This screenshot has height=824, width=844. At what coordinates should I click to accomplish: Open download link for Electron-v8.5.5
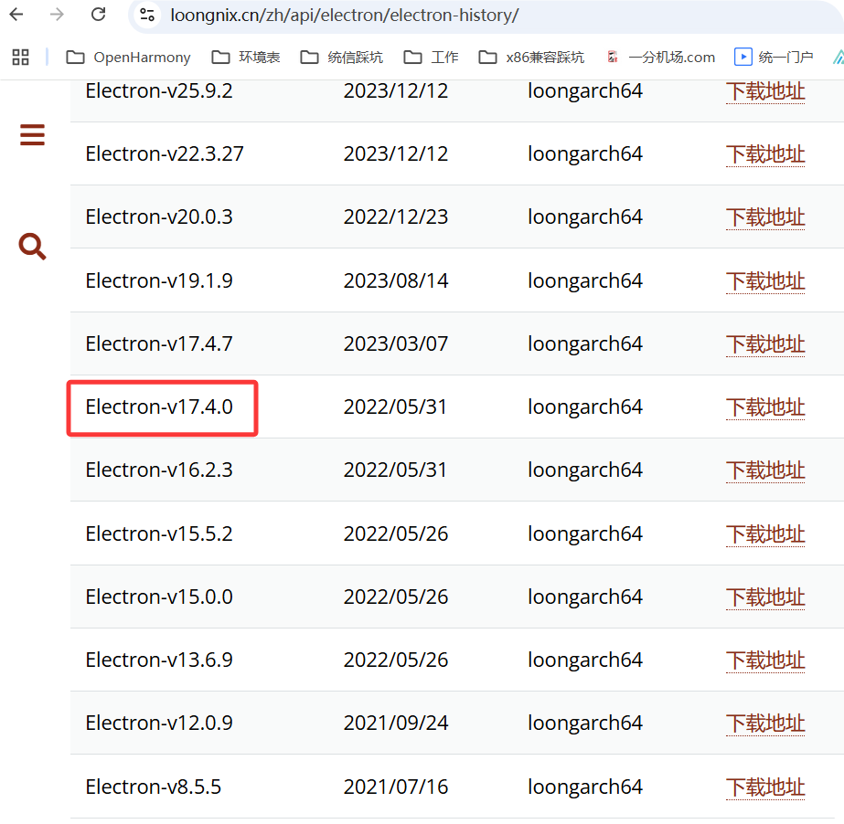[x=765, y=787]
